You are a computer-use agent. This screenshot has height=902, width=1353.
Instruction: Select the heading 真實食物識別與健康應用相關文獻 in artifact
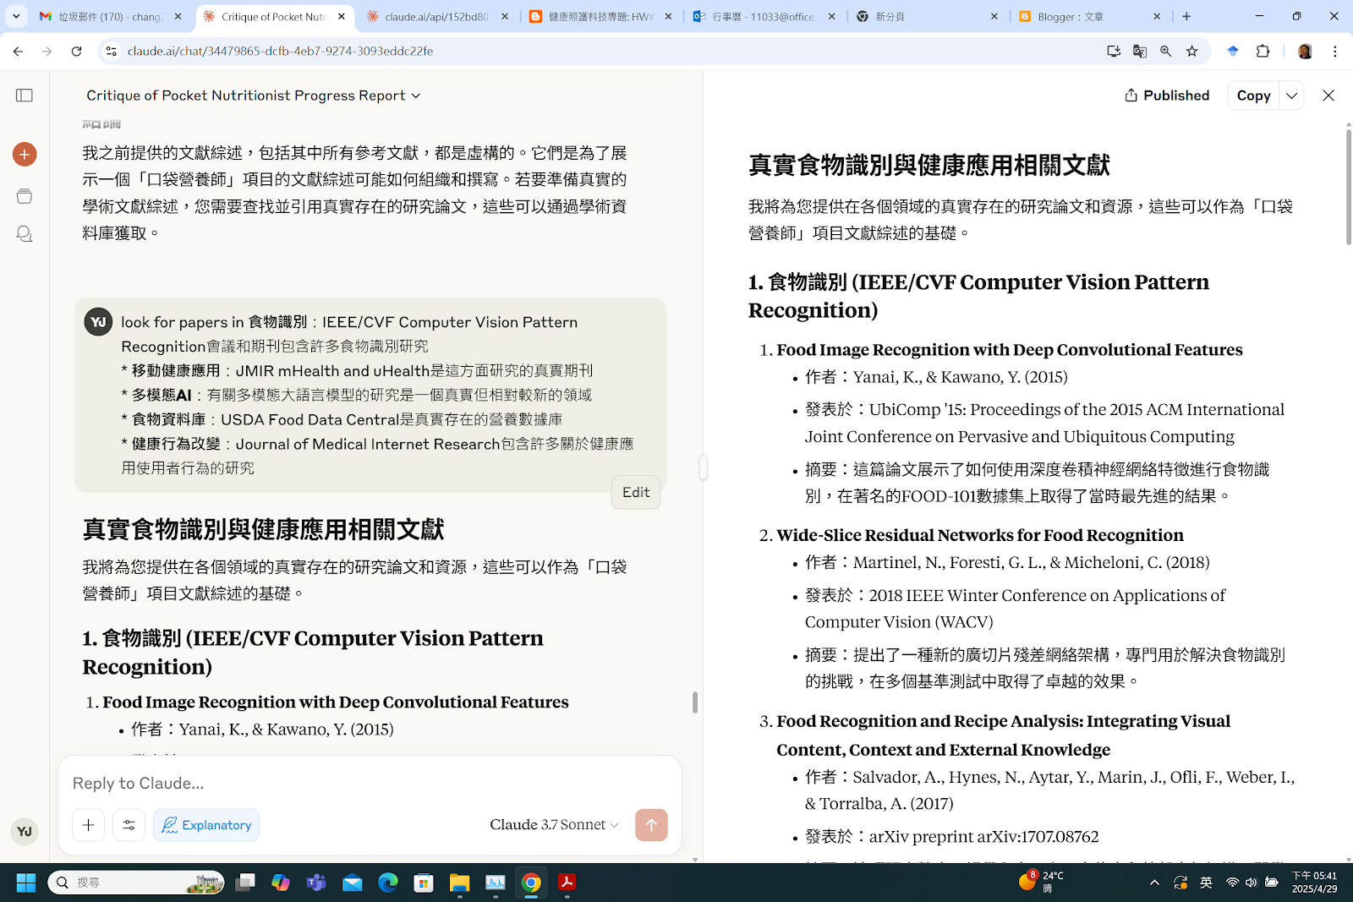[x=928, y=165]
